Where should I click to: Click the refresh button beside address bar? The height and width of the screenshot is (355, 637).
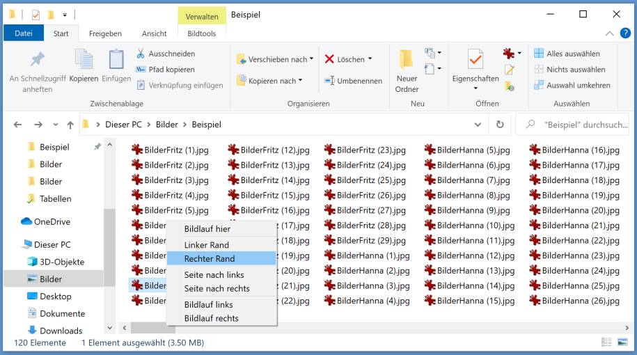click(499, 125)
